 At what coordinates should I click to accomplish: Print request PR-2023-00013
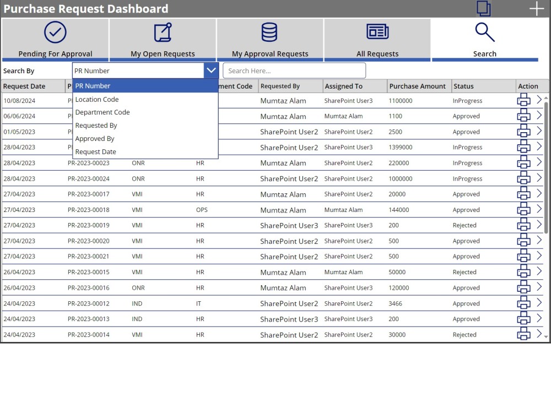523,318
